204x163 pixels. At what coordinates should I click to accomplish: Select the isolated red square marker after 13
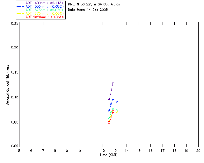coord(117,113)
